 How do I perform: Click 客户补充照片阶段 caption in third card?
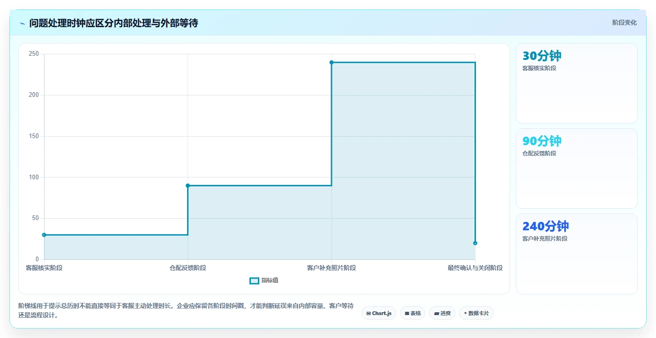[545, 239]
